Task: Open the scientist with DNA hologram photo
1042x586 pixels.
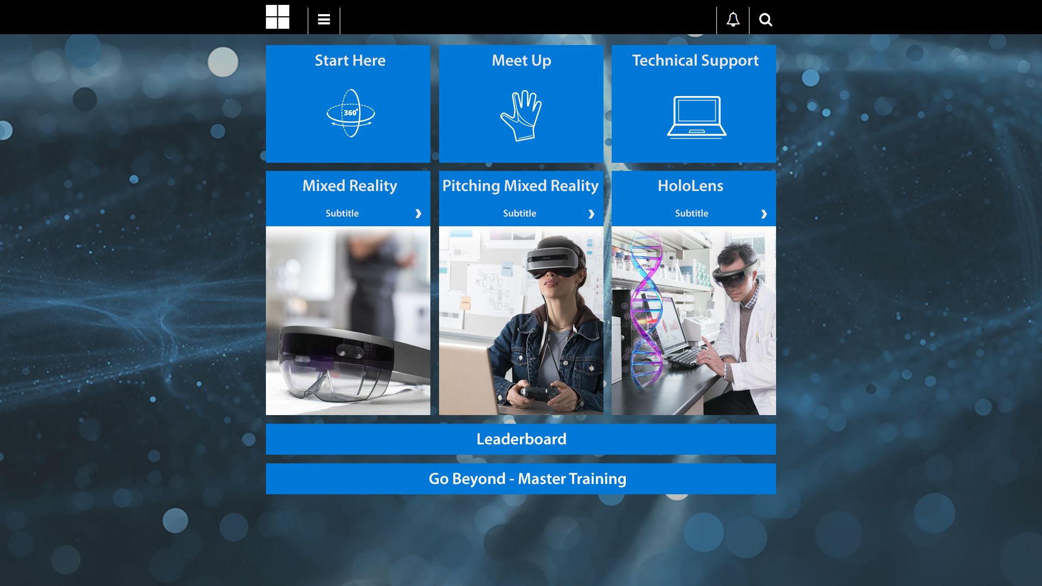Action: (x=694, y=321)
